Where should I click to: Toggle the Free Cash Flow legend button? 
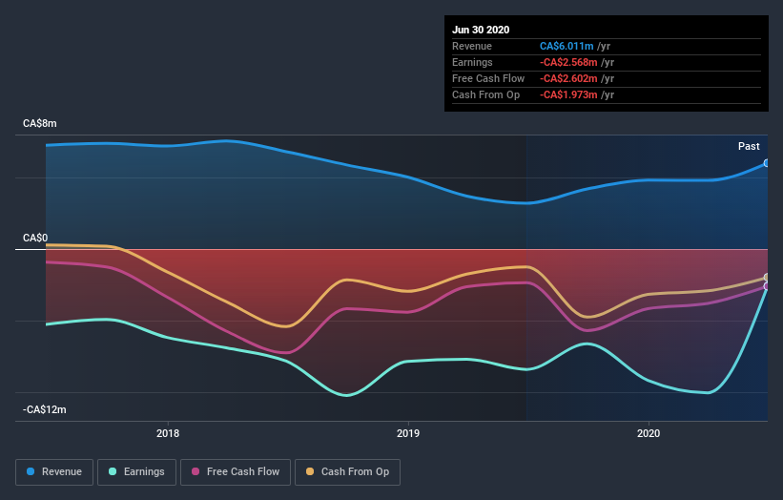[236, 472]
